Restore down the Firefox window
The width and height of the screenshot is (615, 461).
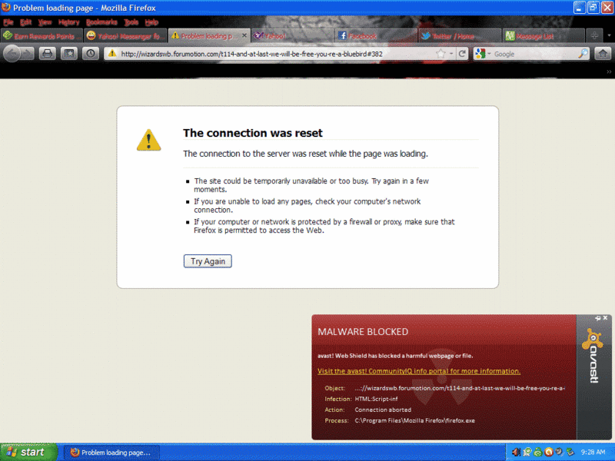[593, 8]
